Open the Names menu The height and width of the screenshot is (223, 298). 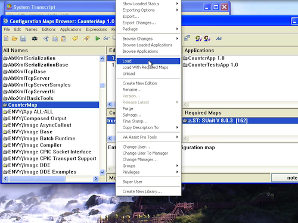[32, 29]
